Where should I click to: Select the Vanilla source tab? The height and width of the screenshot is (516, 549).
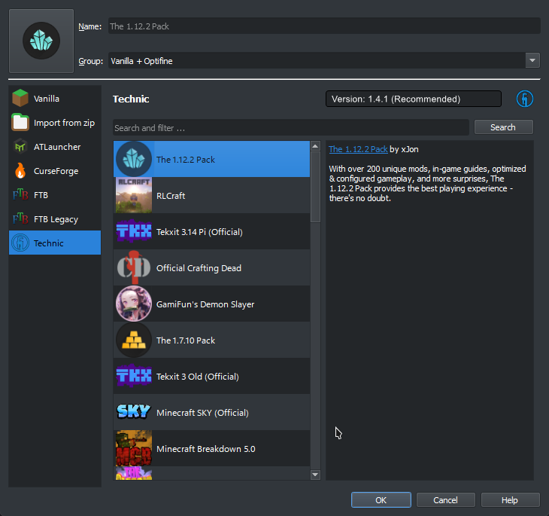pos(55,98)
